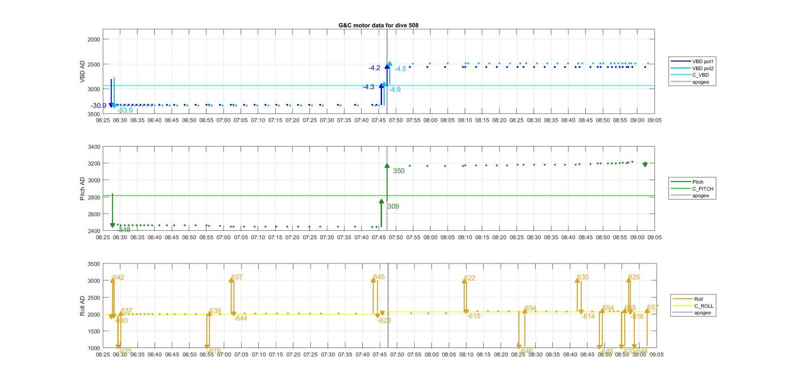Click the '-33.9' VBD data label
The image size is (791, 391).
click(124, 111)
